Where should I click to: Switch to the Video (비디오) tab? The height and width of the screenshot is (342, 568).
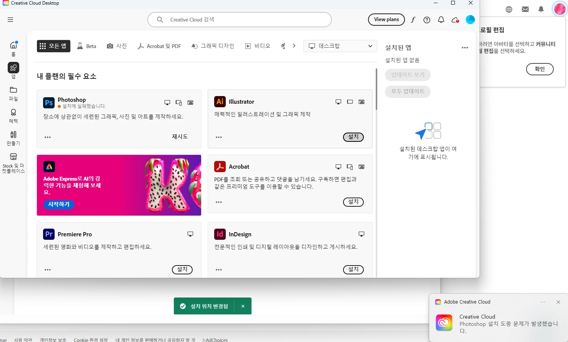click(258, 46)
